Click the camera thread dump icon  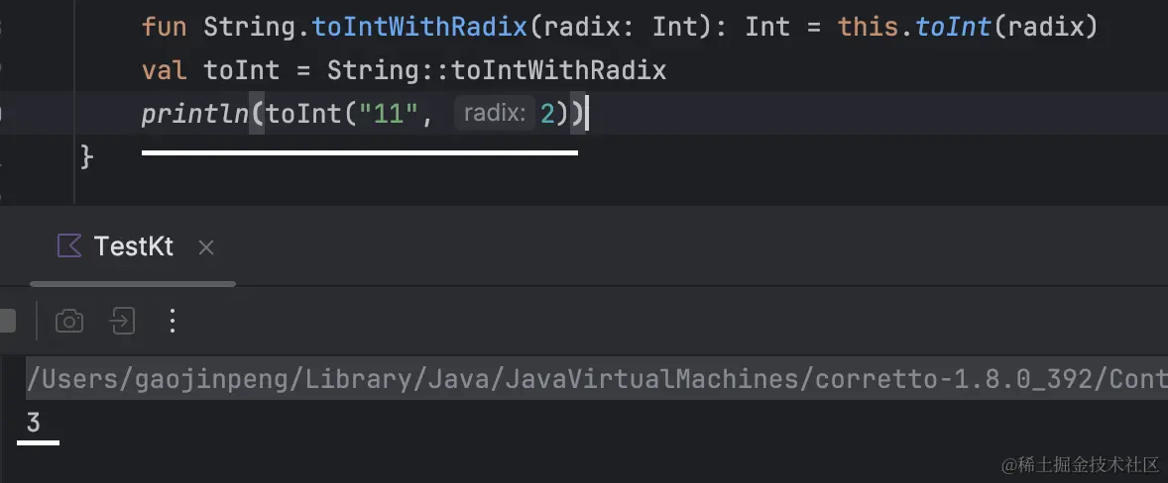pyautogui.click(x=69, y=321)
